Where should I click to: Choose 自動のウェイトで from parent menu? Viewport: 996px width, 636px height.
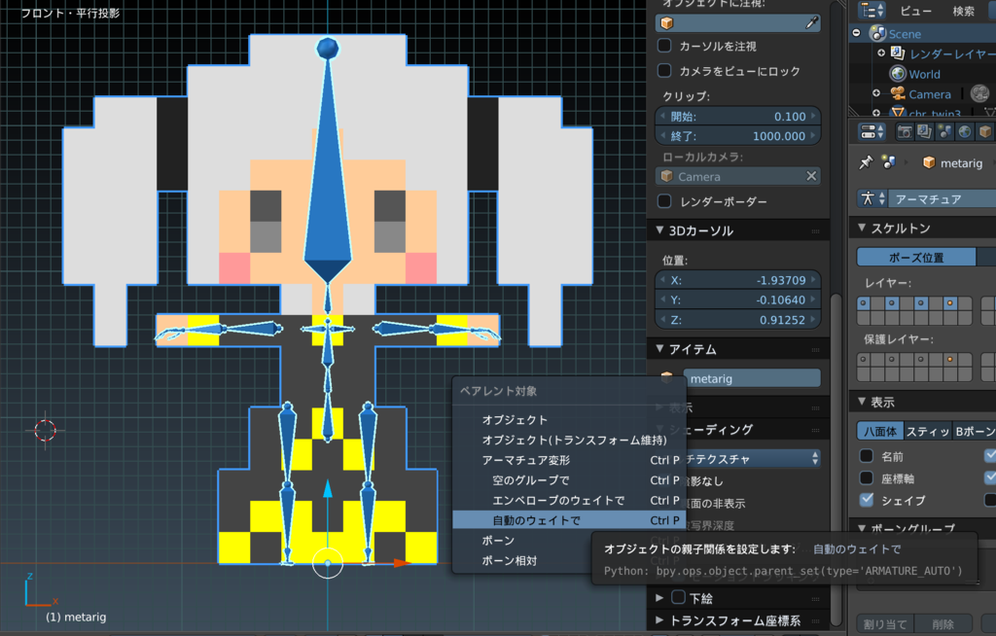pyautogui.click(x=569, y=519)
